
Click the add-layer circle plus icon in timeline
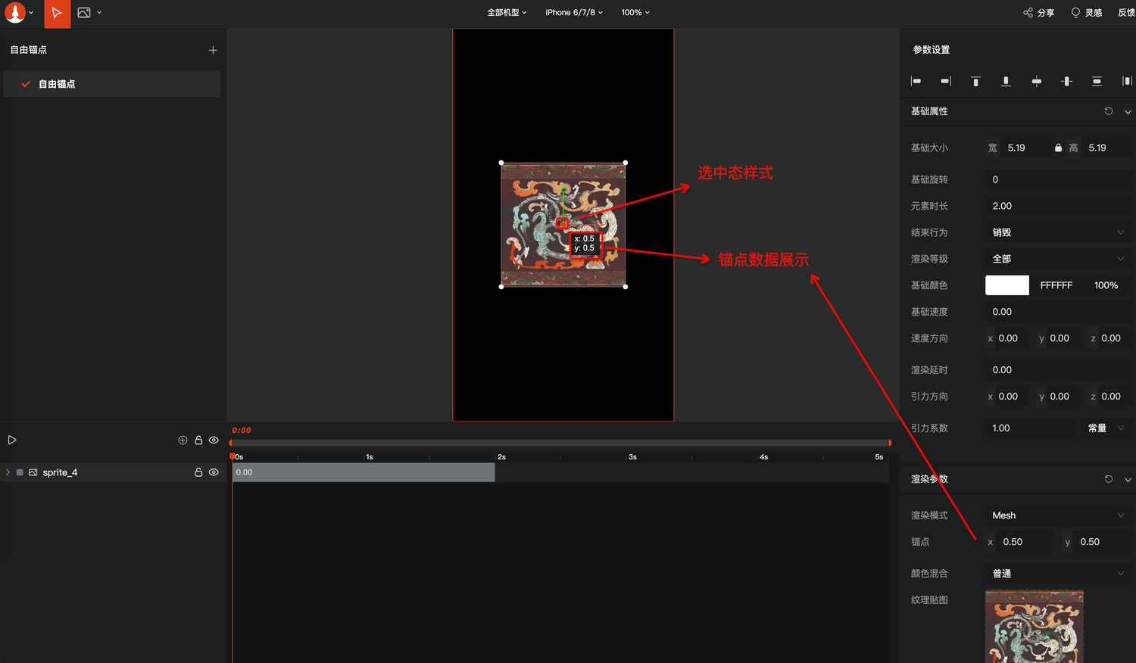click(x=183, y=440)
